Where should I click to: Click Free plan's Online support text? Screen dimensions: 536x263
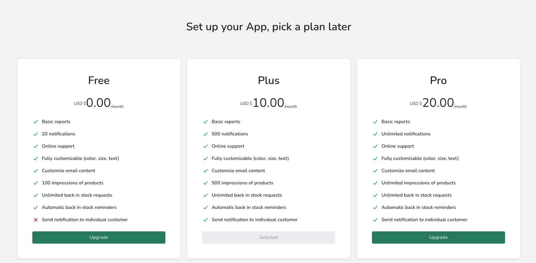(58, 146)
